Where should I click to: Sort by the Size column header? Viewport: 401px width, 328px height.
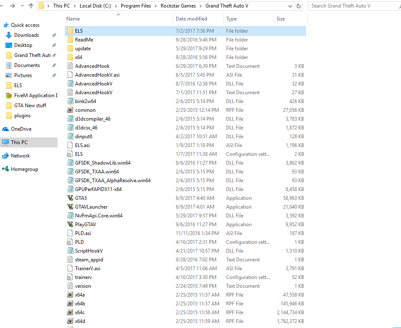[281, 19]
